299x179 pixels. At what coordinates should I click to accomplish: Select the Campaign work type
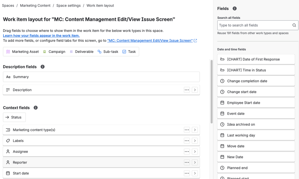54,52
